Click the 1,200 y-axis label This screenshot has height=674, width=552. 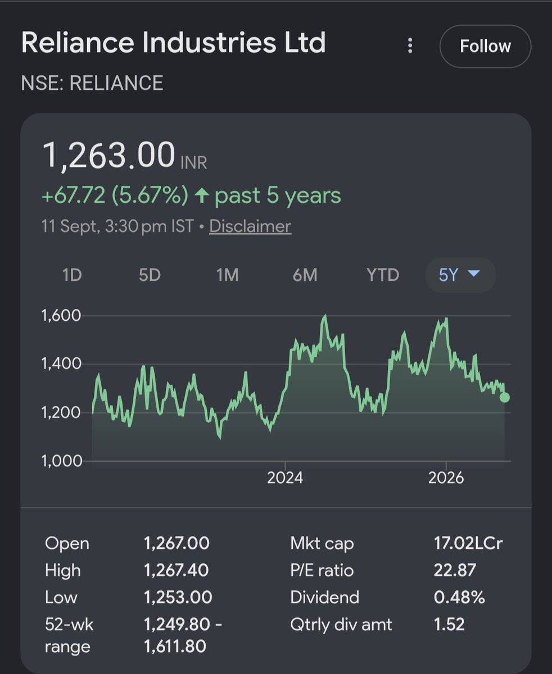pos(61,413)
